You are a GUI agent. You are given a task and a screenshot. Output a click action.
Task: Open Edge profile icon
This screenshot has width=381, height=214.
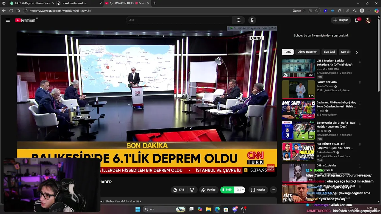362,11
